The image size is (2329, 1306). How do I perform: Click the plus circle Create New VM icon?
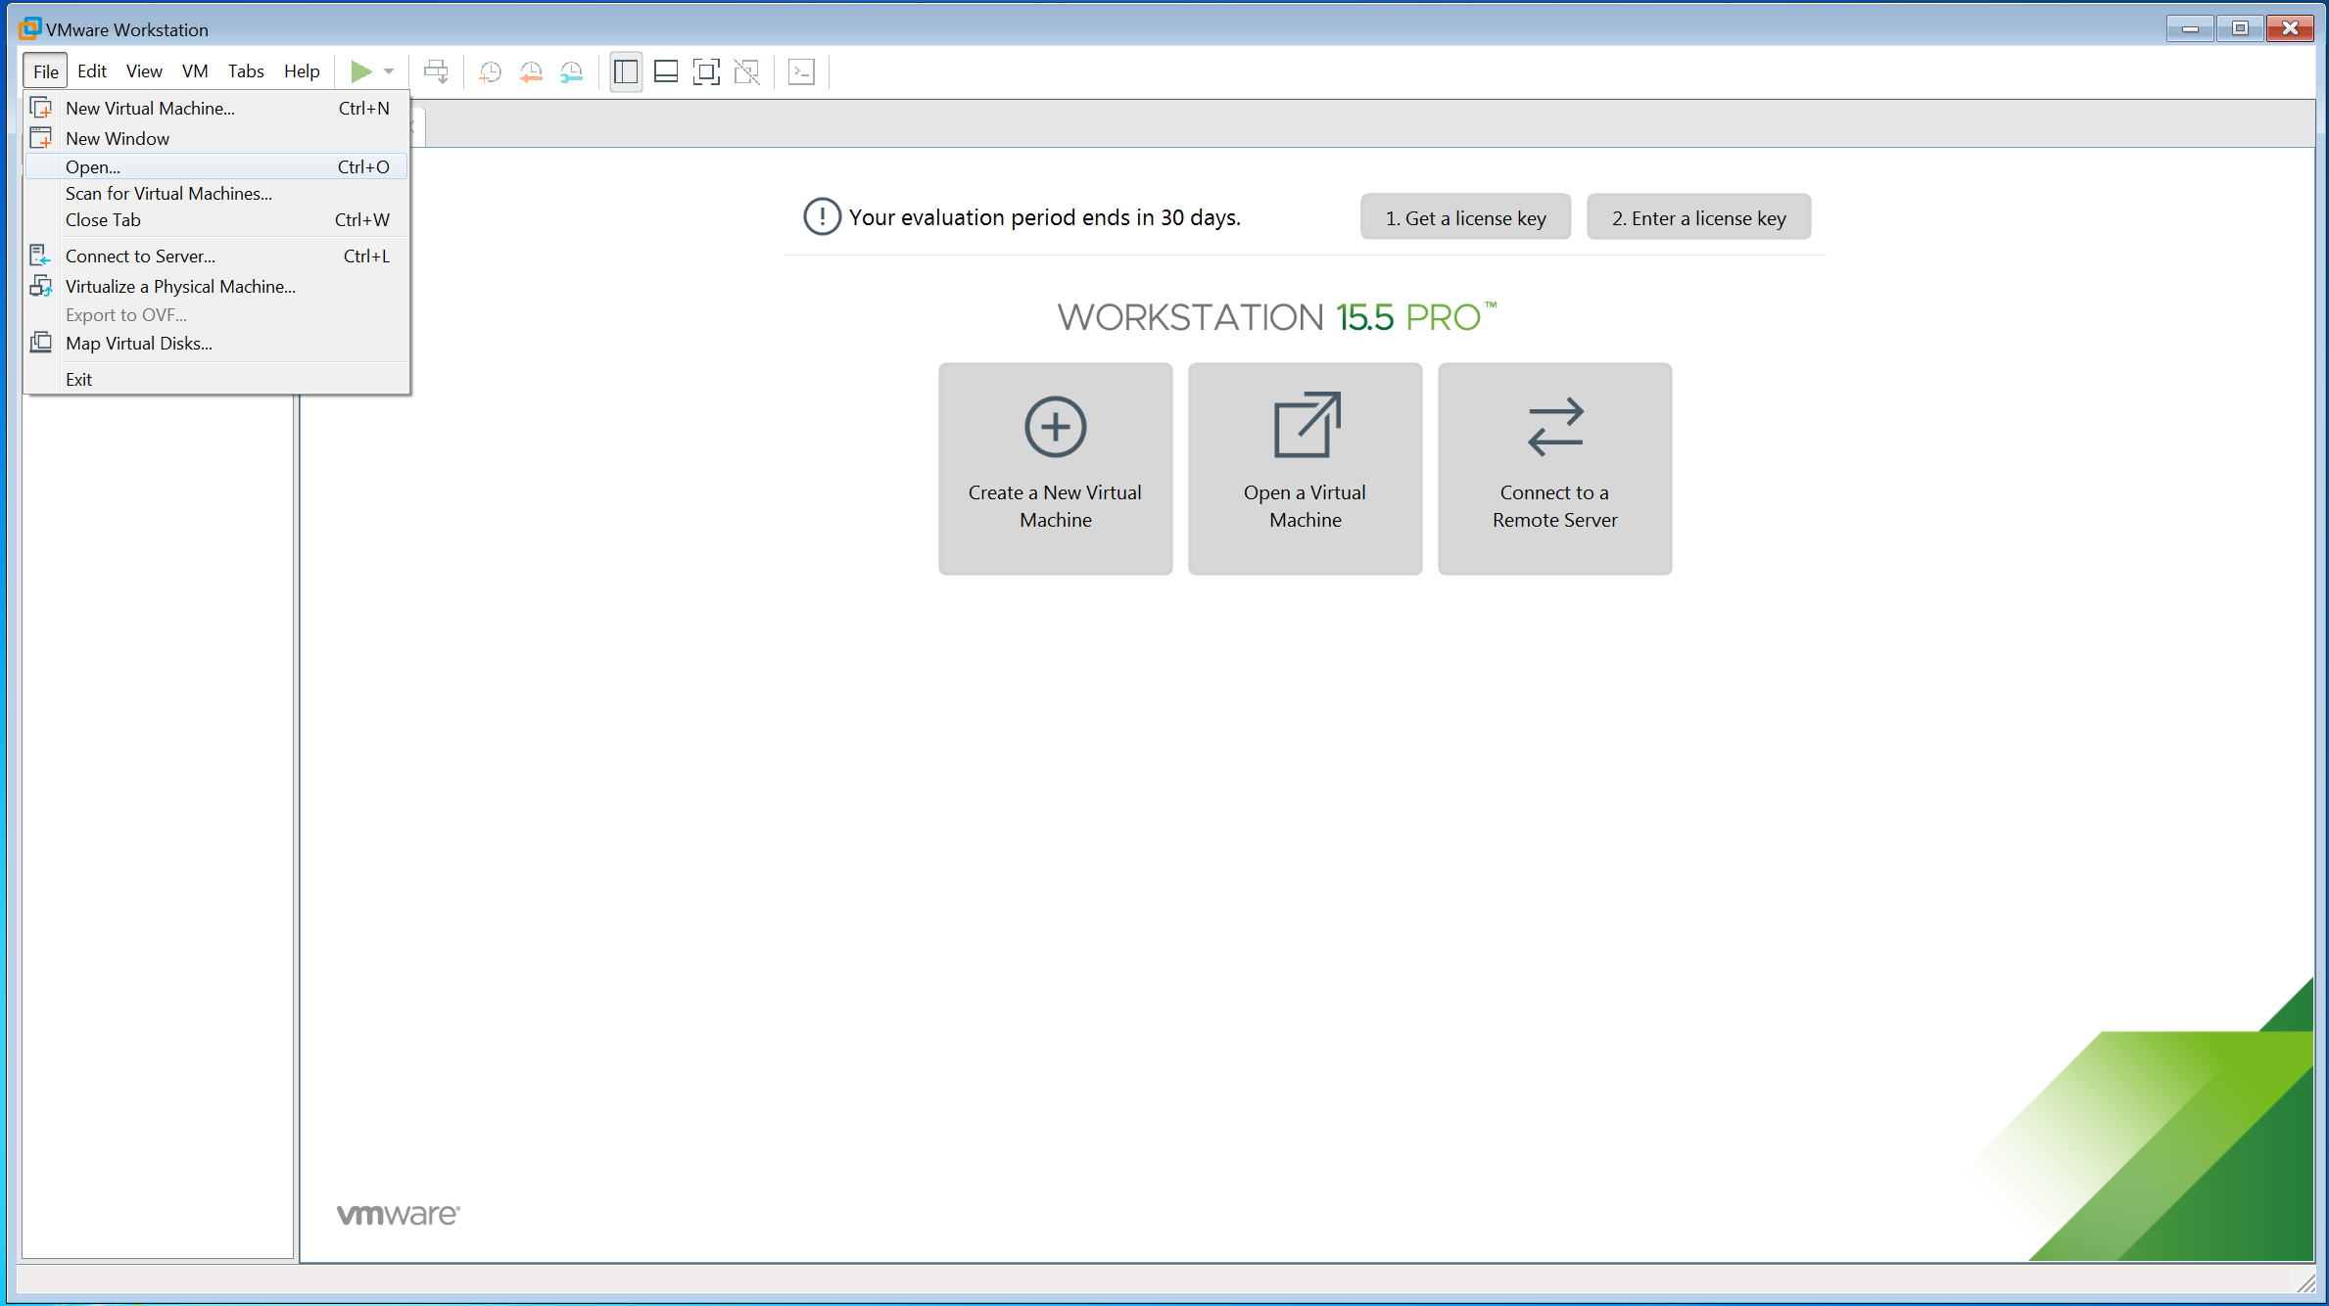click(x=1055, y=427)
